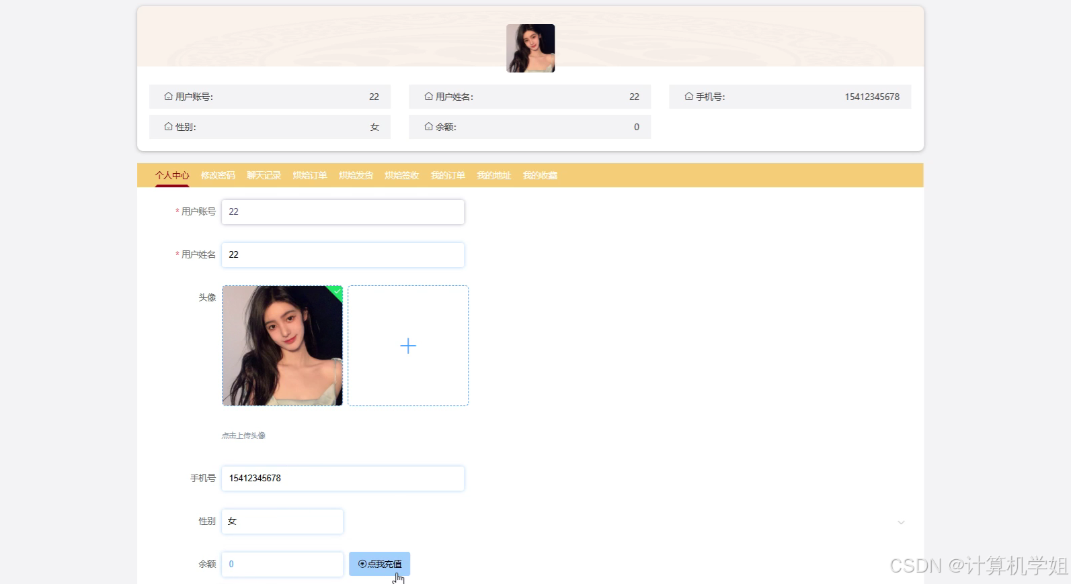
Task: Switch to 我的收藏 tab
Action: 540,175
